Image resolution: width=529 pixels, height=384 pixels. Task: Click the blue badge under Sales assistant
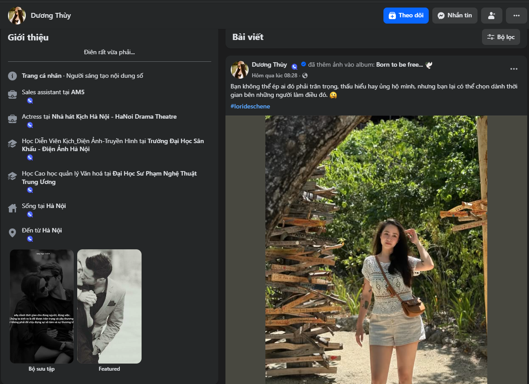(x=30, y=101)
